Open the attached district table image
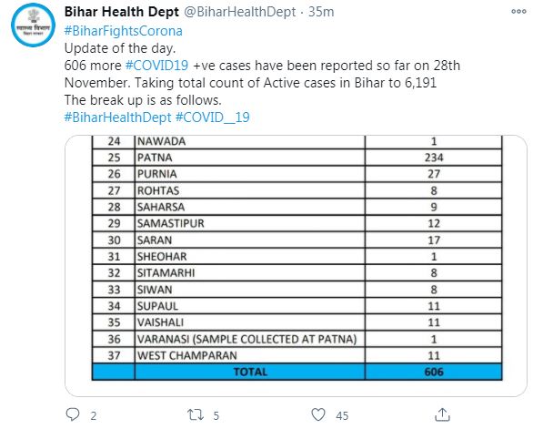Viewport: 533px width, 429px height. 297,266
